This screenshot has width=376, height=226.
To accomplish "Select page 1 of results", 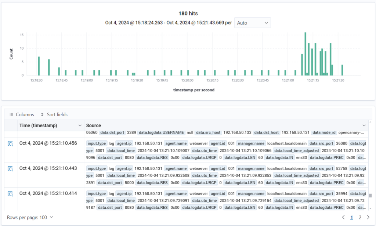I will click(x=351, y=217).
